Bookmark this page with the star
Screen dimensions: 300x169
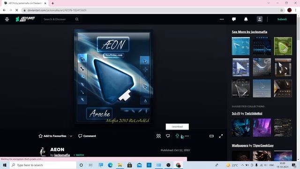[x=281, y=10]
